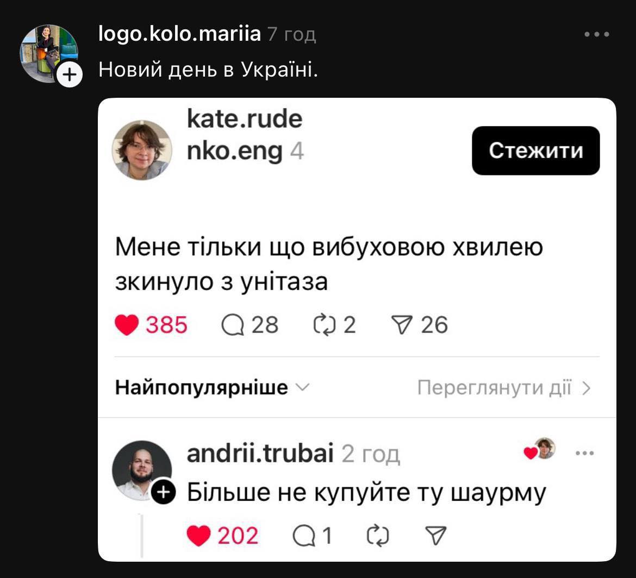636x578 pixels.
Task: Open kate.rudenko.eng's profile picture
Action: (x=142, y=150)
